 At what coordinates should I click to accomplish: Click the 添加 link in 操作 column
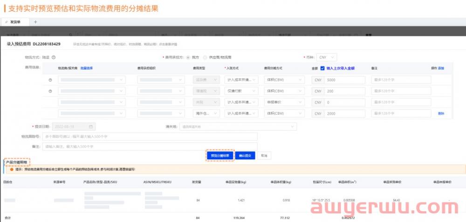(441, 68)
